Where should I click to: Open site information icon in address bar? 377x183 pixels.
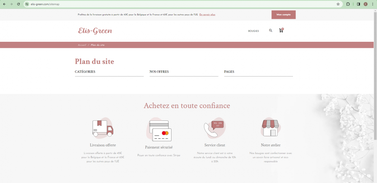pyautogui.click(x=27, y=4)
